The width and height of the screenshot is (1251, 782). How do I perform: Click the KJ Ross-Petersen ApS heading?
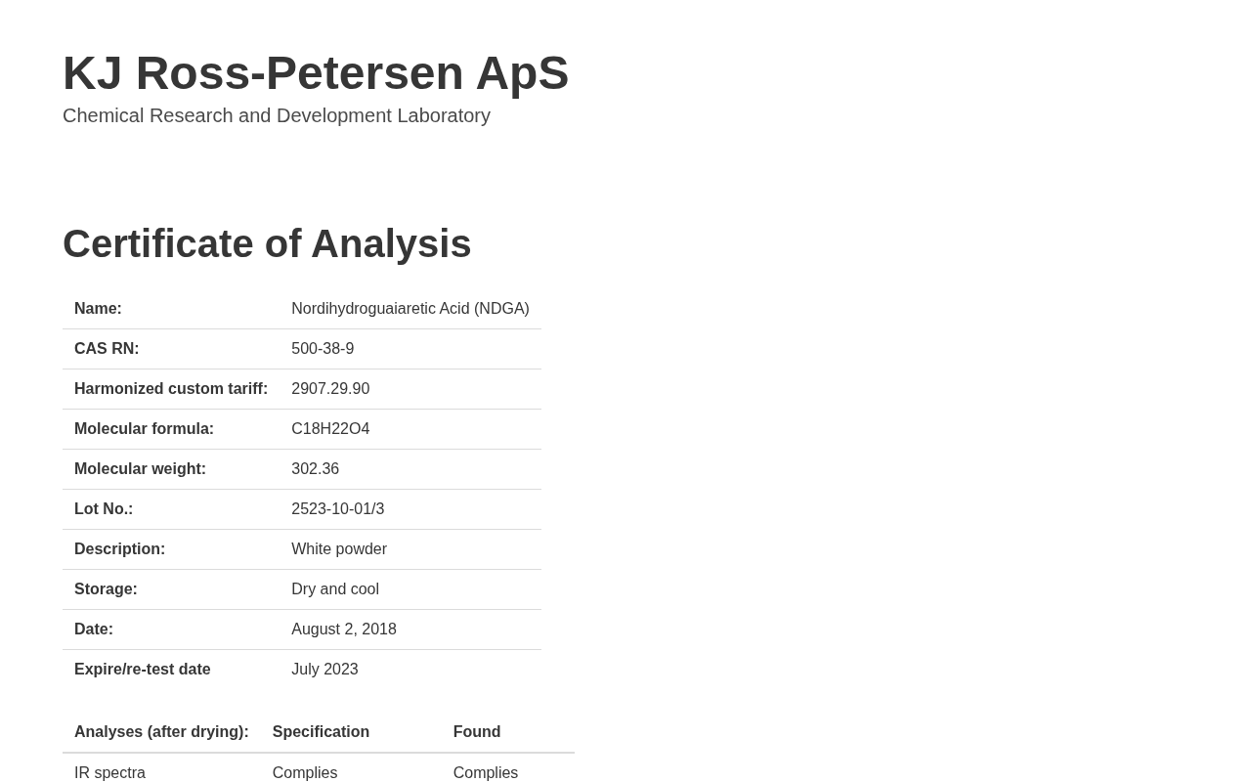tap(315, 73)
